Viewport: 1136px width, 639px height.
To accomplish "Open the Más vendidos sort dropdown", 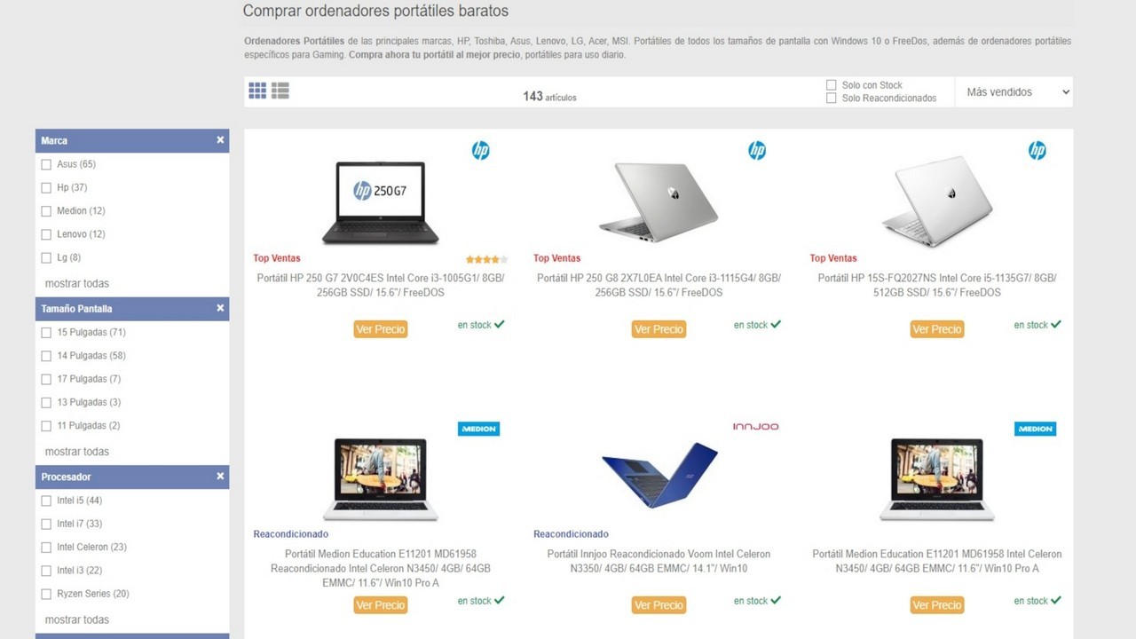I will (1014, 92).
